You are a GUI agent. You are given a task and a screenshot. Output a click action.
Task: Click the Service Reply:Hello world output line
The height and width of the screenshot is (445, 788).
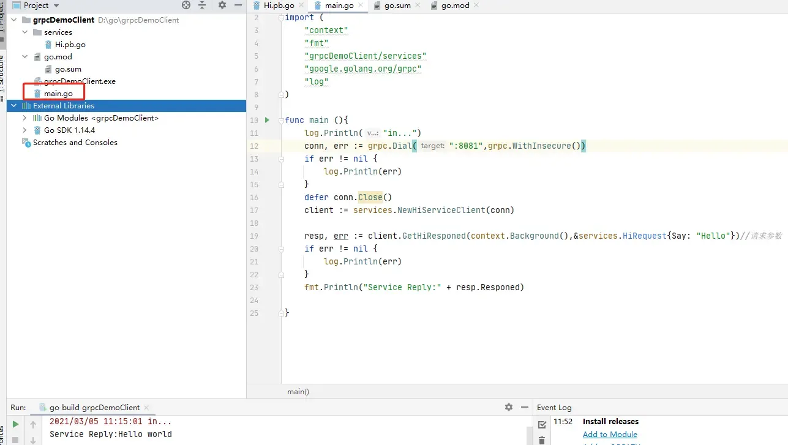coord(110,434)
